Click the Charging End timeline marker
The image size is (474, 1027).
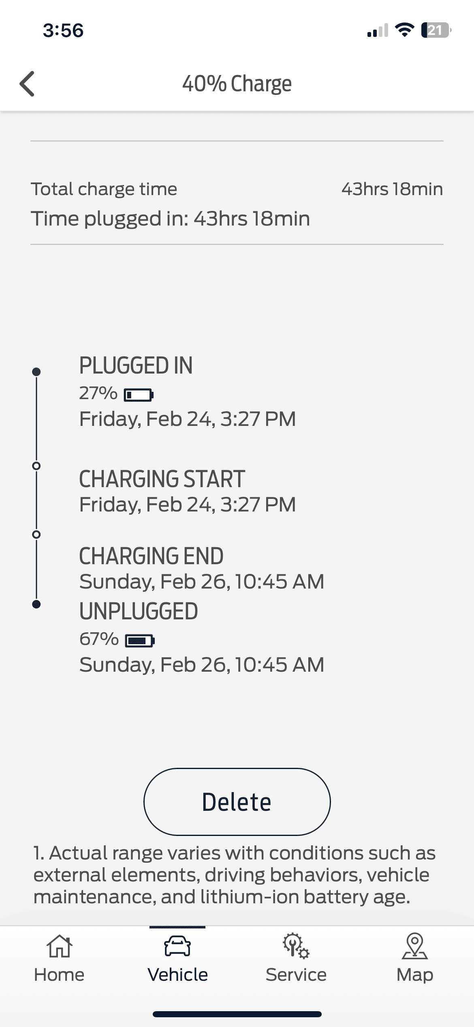coord(36,535)
